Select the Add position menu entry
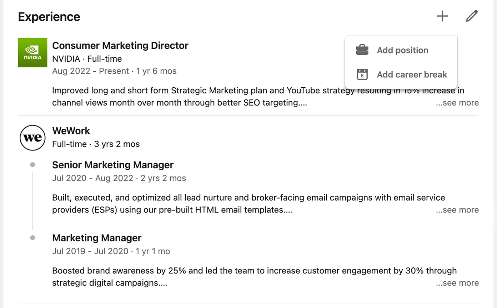Image resolution: width=497 pixels, height=308 pixels. (402, 50)
